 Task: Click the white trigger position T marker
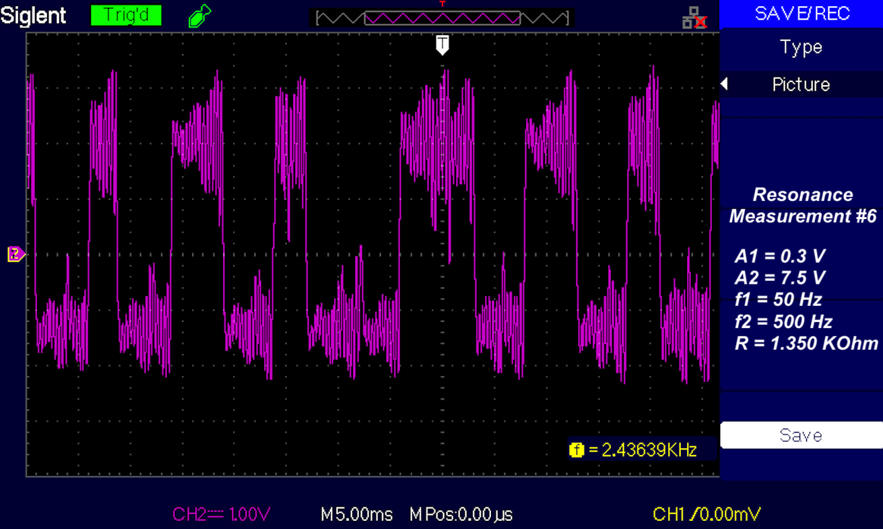click(x=442, y=44)
